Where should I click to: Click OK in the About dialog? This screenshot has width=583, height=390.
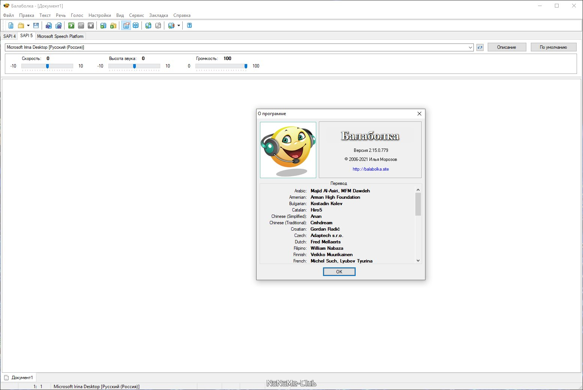(339, 272)
